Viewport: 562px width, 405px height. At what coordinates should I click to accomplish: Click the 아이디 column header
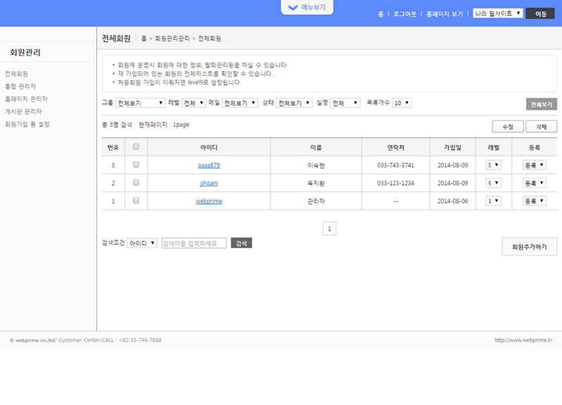[x=209, y=148]
